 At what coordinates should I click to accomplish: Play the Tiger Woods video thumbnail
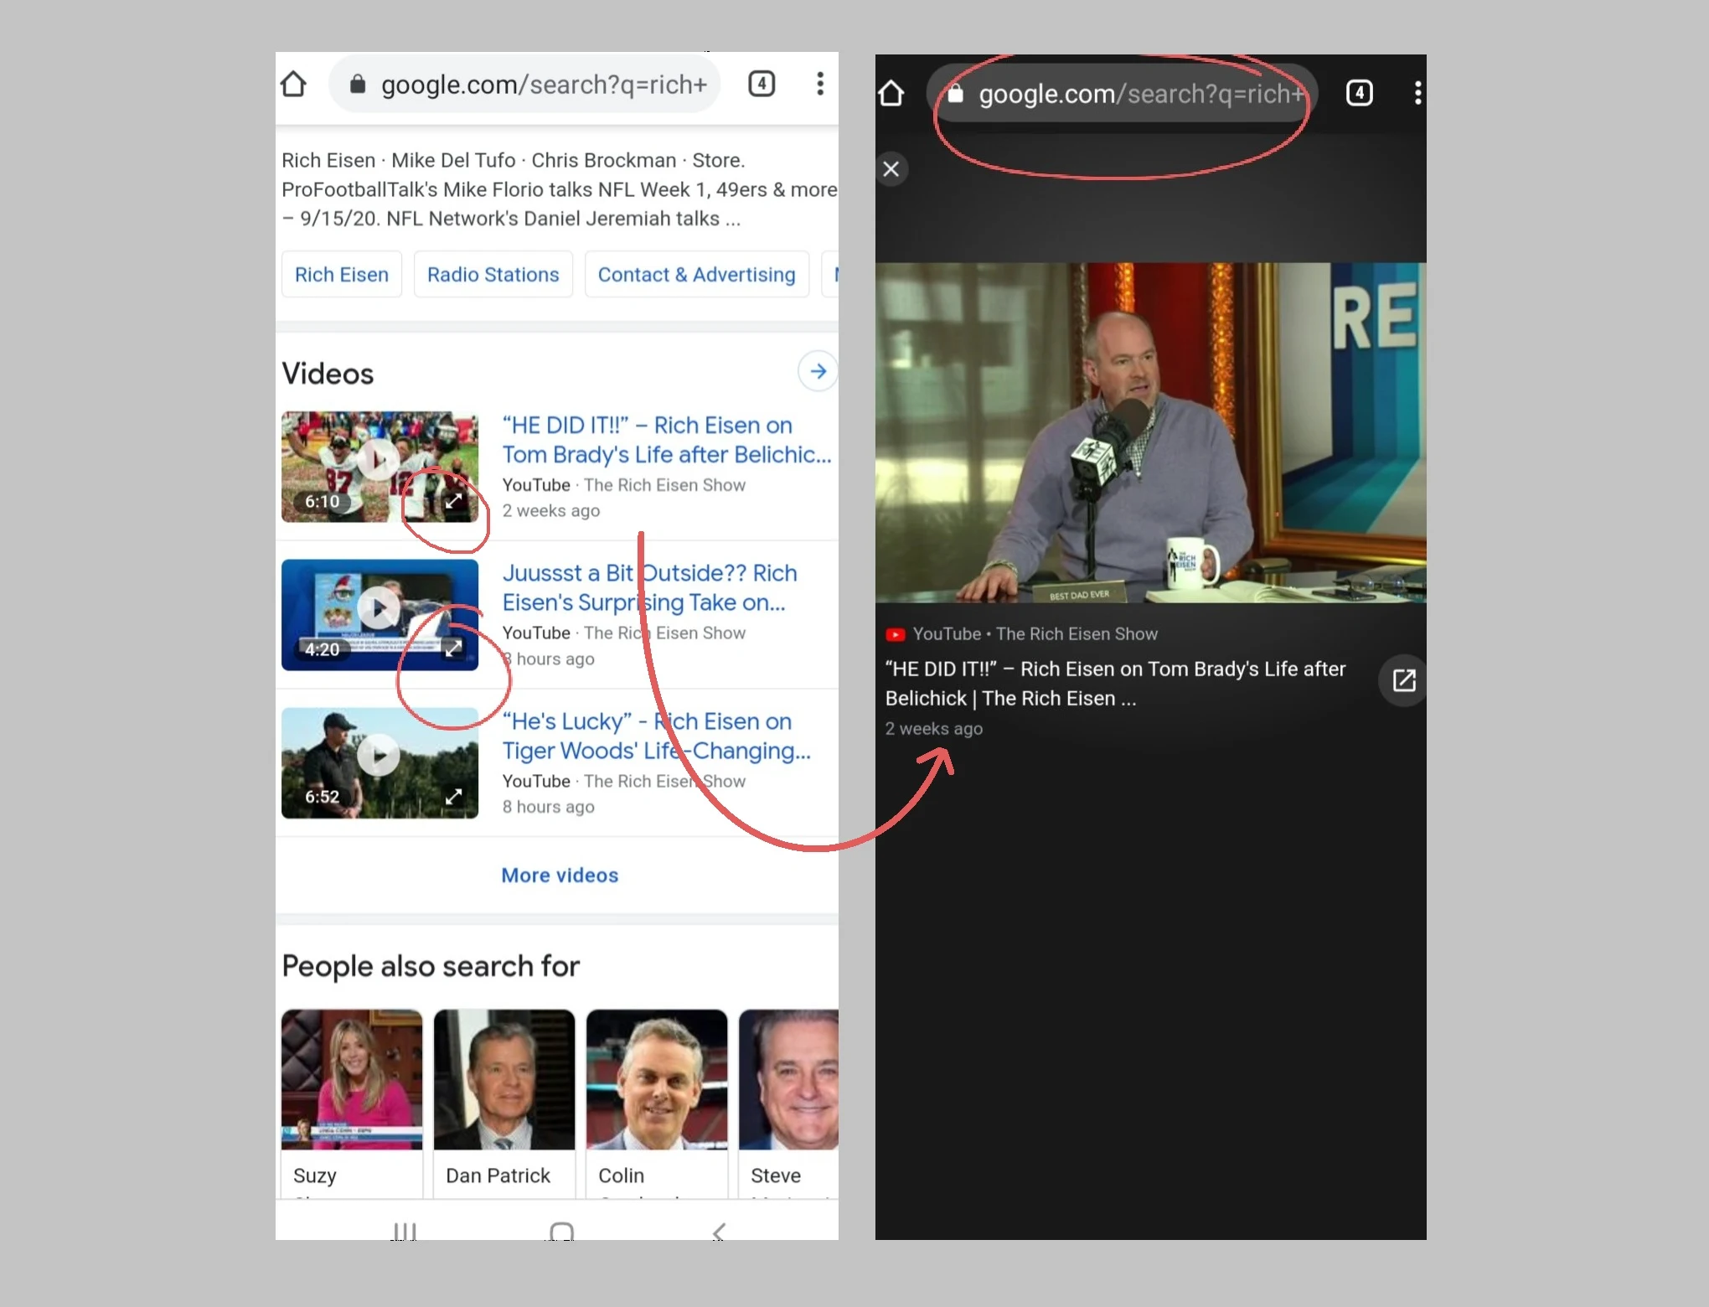tap(379, 755)
